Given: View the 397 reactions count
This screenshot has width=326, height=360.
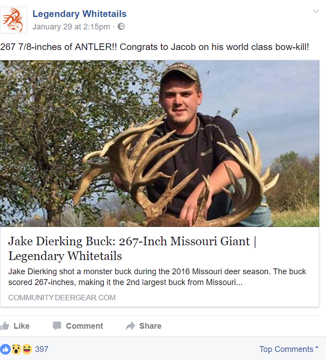Looking at the screenshot, I should pyautogui.click(x=42, y=349).
